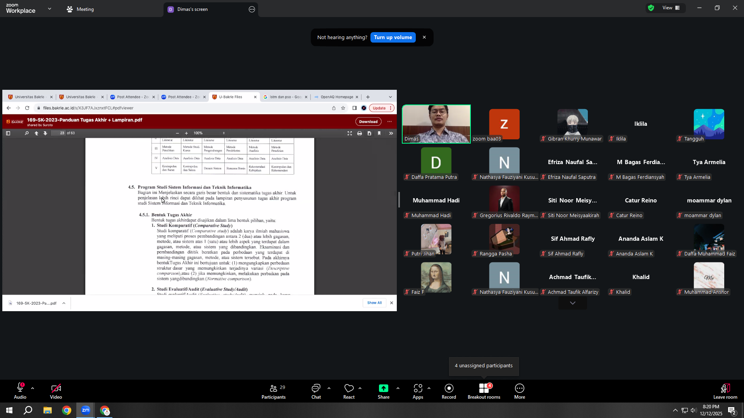Open the More options menu
The width and height of the screenshot is (744, 418).
(x=520, y=391)
